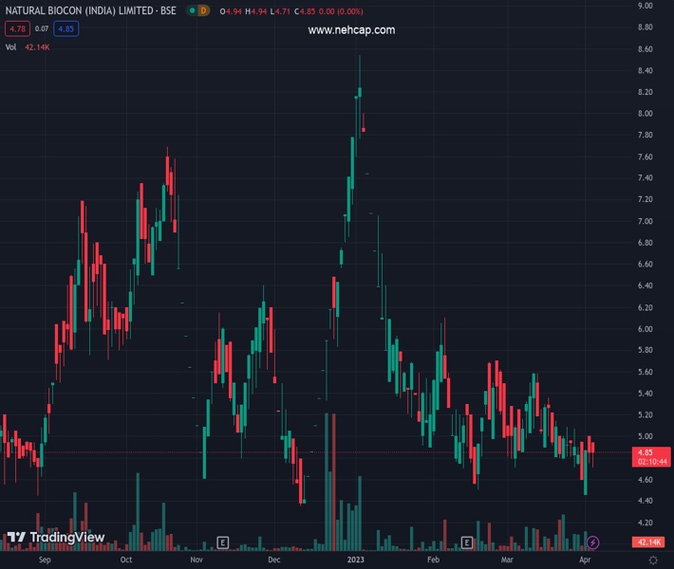674x569 pixels.
Task: Click the Vol indicator label
Action: (10, 46)
